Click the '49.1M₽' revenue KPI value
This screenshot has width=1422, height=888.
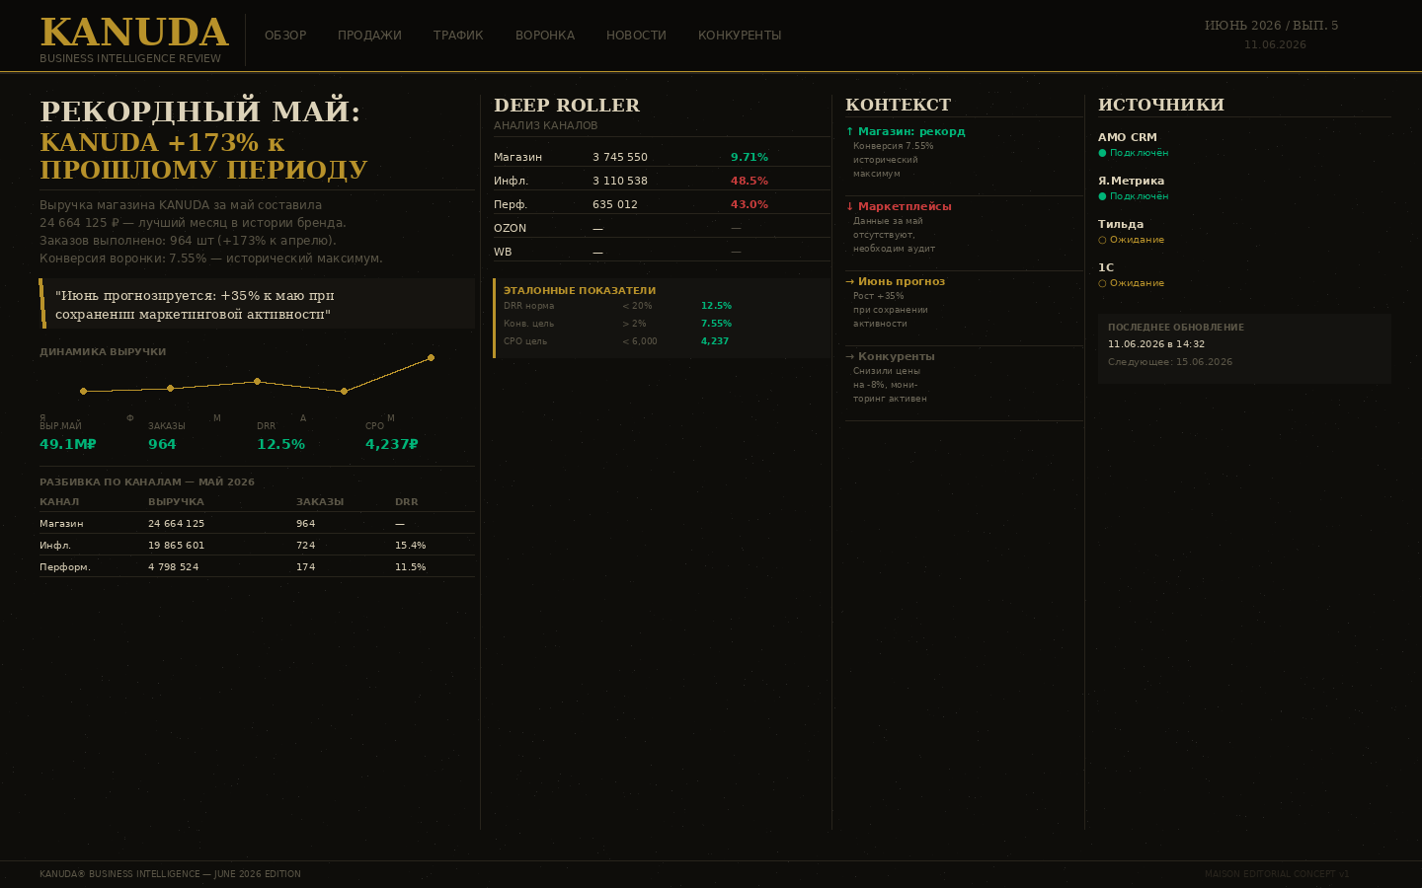[x=68, y=444]
